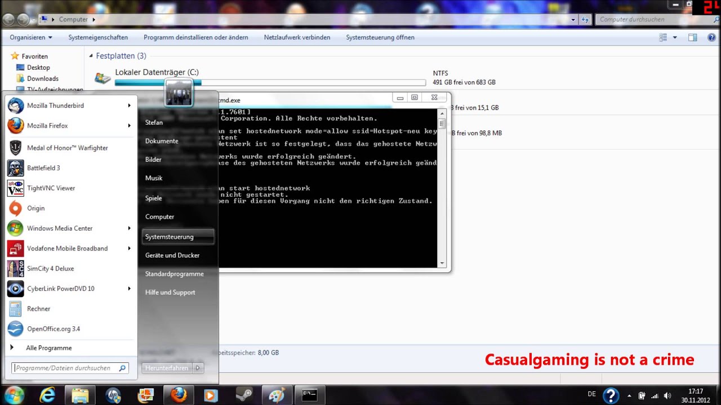Viewport: 721px width, 405px height.
Task: Click Programm deinstallieren oder ändern
Action: coord(196,38)
